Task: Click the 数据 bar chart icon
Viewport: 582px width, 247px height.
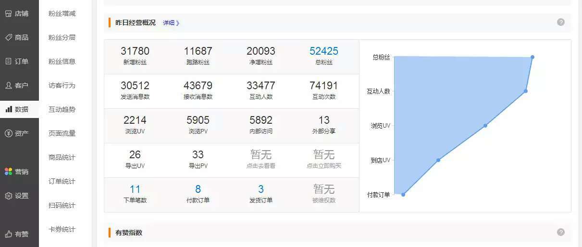Action: (x=8, y=109)
